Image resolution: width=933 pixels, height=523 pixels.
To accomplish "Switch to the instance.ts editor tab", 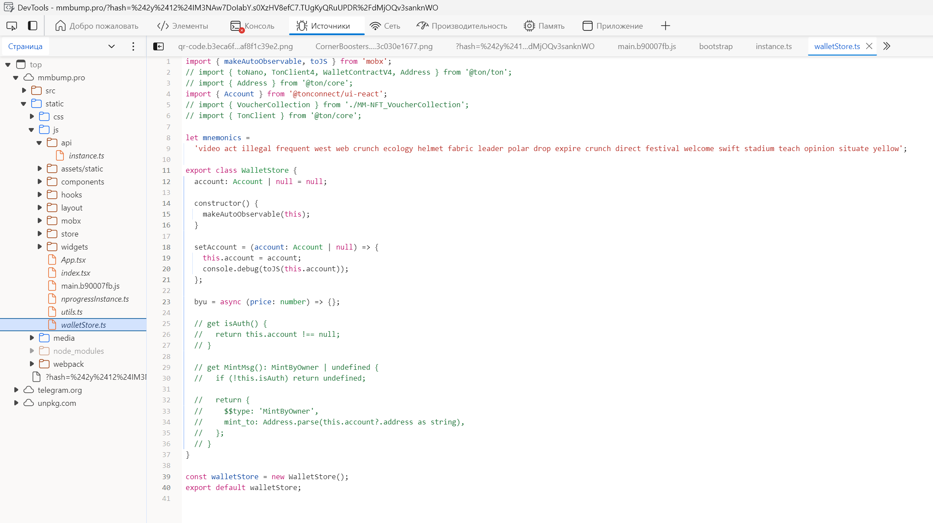I will [x=773, y=46].
